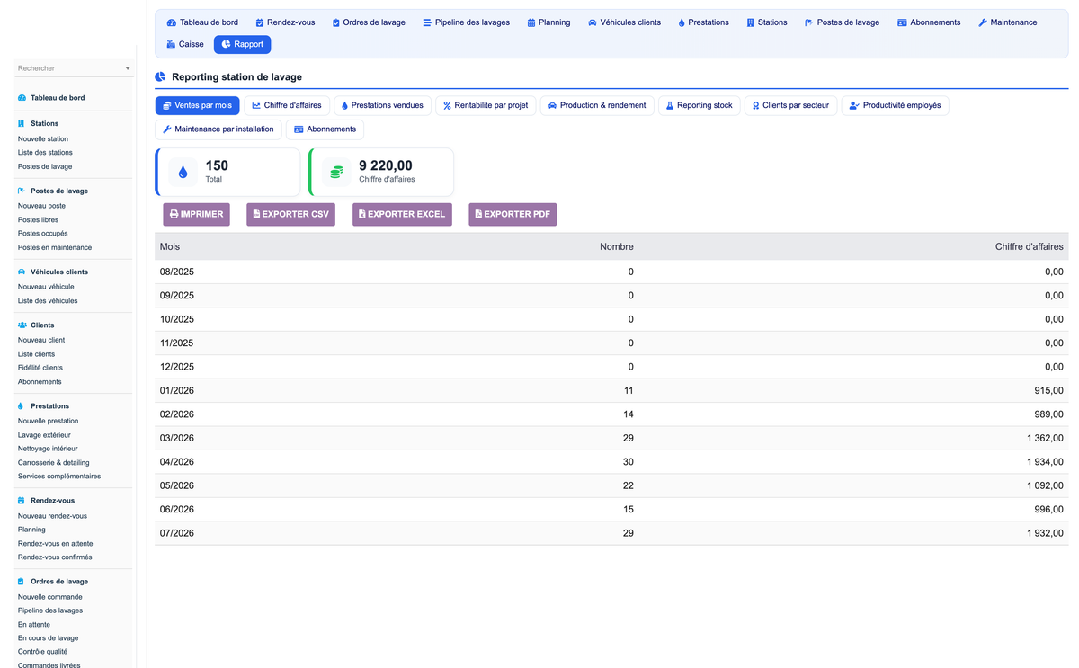Click the EXPORTER PDF button
Image resolution: width=1079 pixels, height=668 pixels.
513,214
